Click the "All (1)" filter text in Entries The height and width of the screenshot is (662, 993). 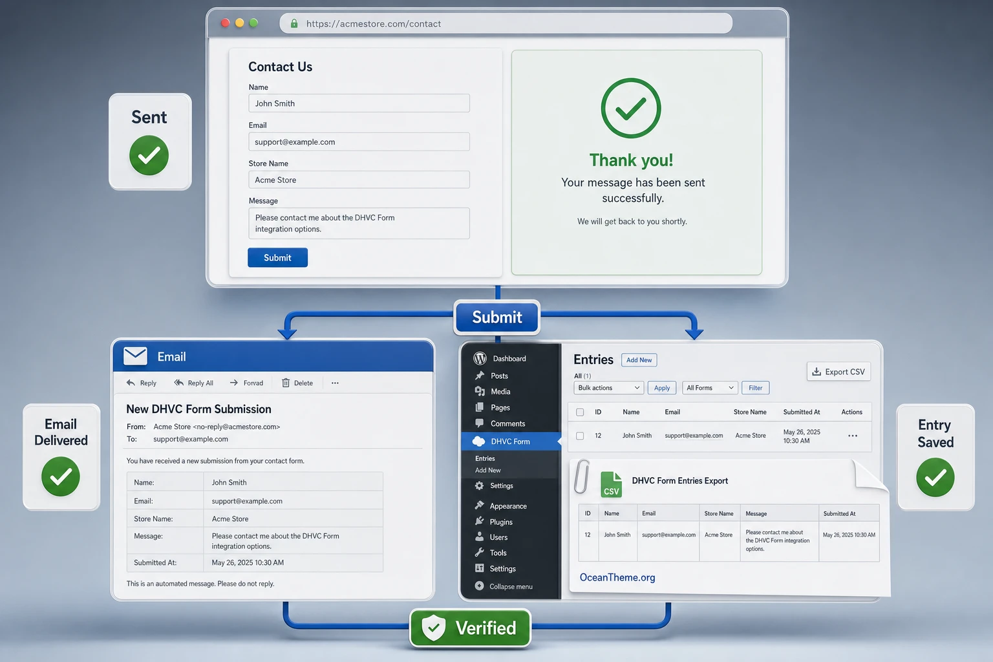point(582,376)
